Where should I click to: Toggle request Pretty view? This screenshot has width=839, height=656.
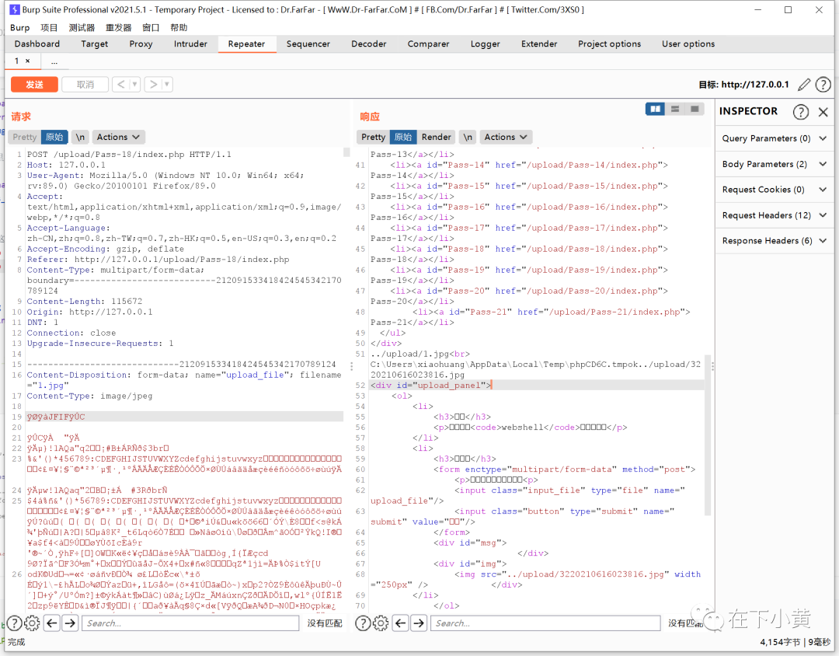tap(25, 137)
